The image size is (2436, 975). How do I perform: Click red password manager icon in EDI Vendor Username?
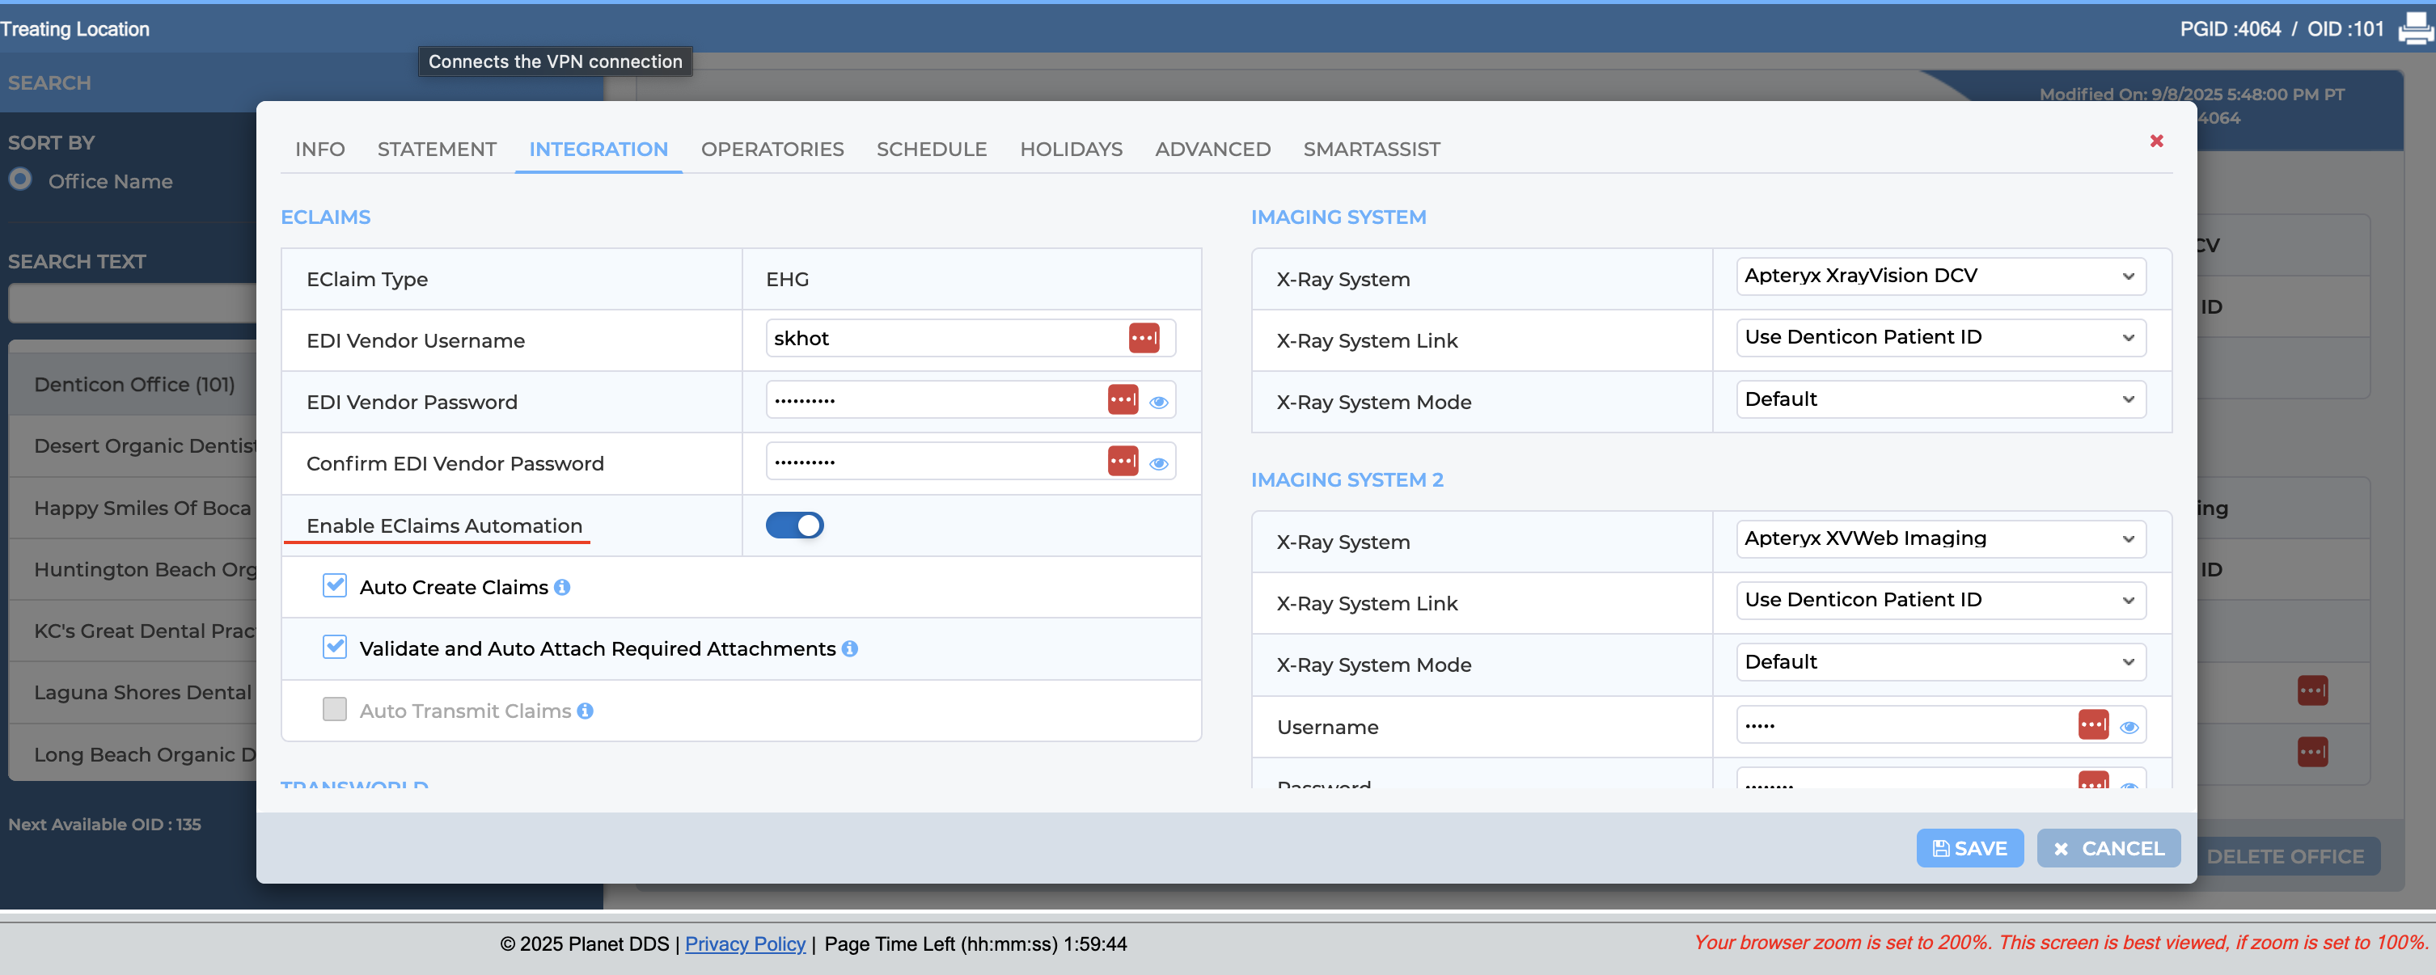coord(1144,338)
